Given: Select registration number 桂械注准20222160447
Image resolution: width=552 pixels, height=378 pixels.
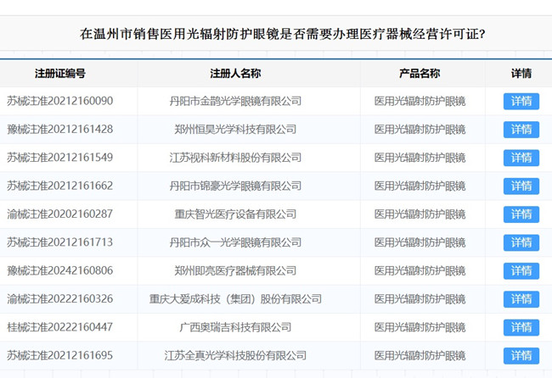Looking at the screenshot, I should click(x=59, y=327).
